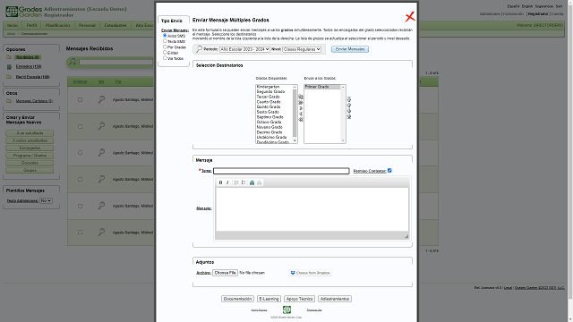Open the Enviados (153) link

point(29,66)
